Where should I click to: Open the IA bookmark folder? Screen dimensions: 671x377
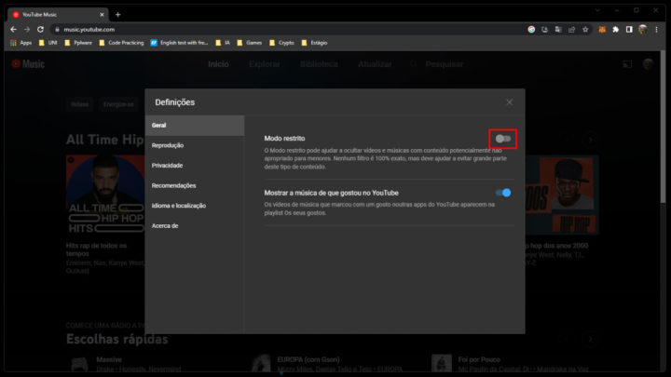click(x=223, y=43)
